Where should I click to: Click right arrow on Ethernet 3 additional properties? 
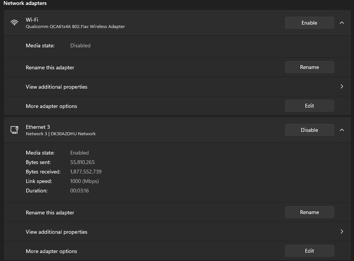click(x=342, y=231)
